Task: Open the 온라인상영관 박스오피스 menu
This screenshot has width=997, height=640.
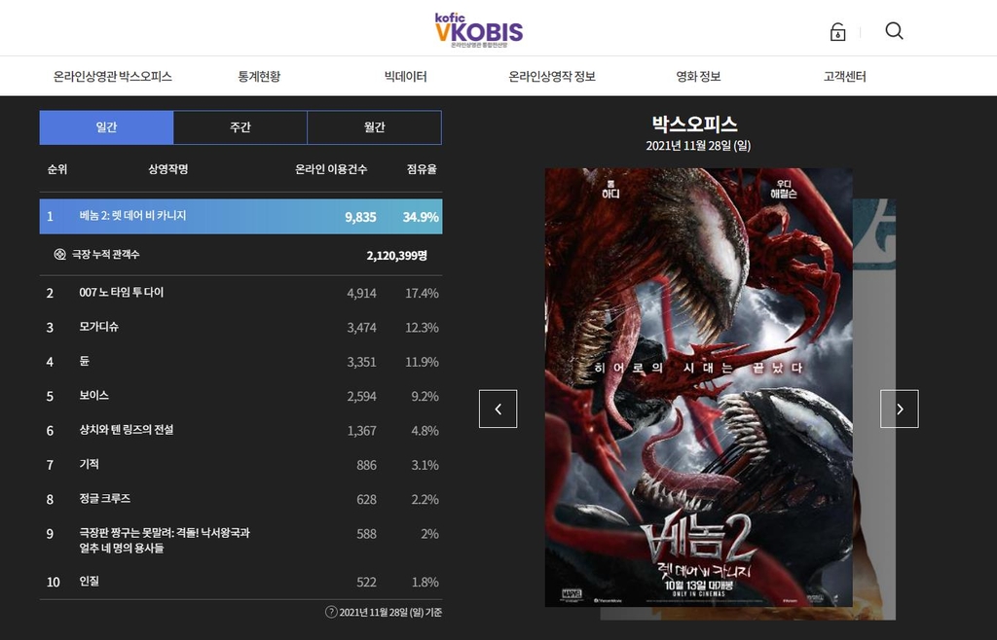Action: [113, 76]
